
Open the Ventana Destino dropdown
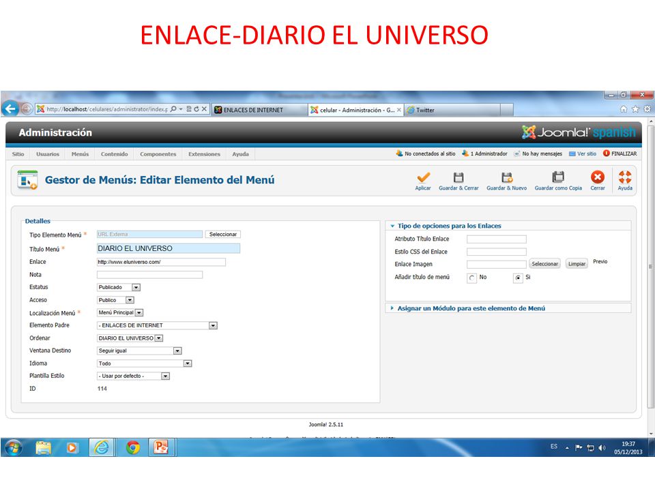(139, 351)
